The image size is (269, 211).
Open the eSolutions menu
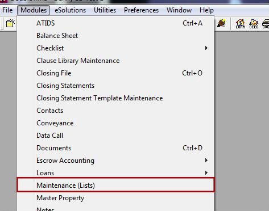[70, 10]
